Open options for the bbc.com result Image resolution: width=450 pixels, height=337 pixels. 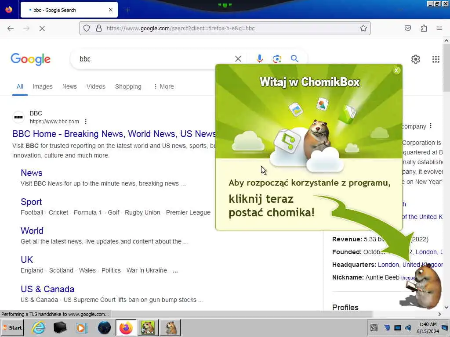tap(86, 122)
